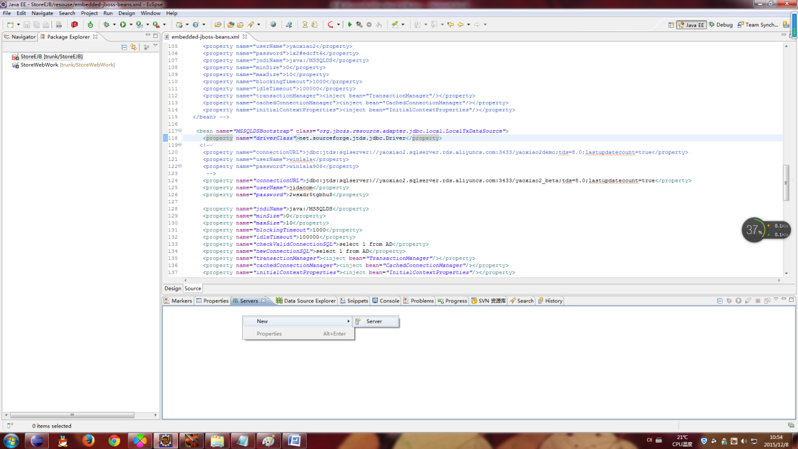Image resolution: width=798 pixels, height=449 pixels.
Task: Click the green Resume play icon
Action: coord(350,25)
